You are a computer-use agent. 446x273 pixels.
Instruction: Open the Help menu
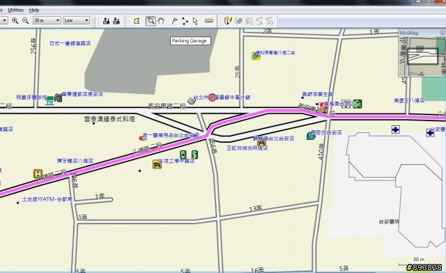34,10
